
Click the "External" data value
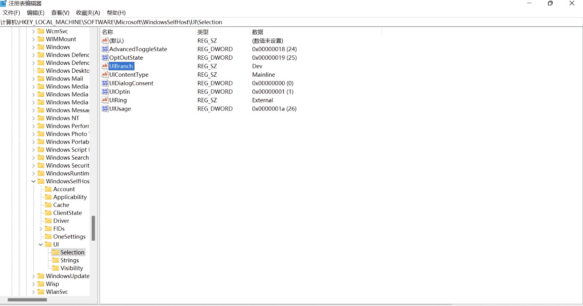tap(263, 100)
